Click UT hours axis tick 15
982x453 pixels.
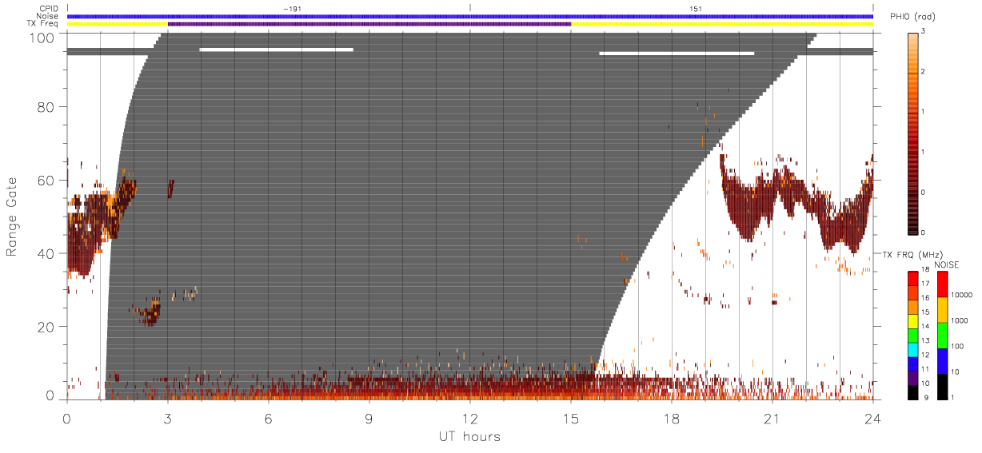(571, 418)
